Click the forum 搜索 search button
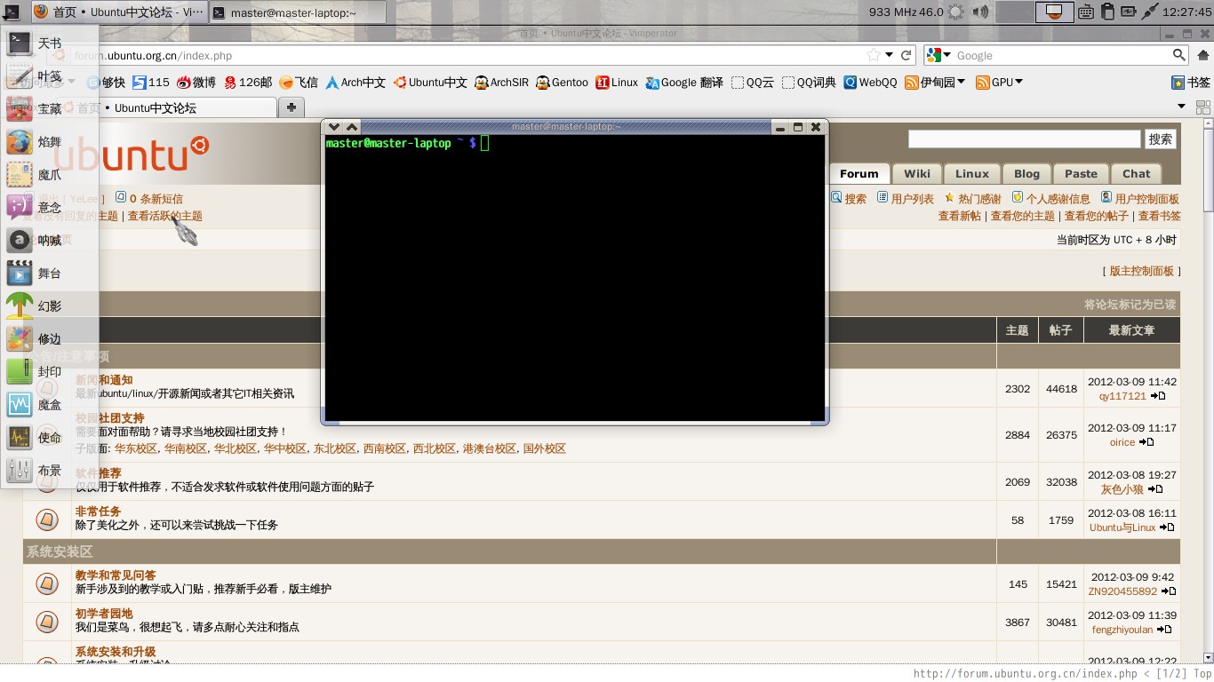The width and height of the screenshot is (1214, 682). click(1160, 139)
